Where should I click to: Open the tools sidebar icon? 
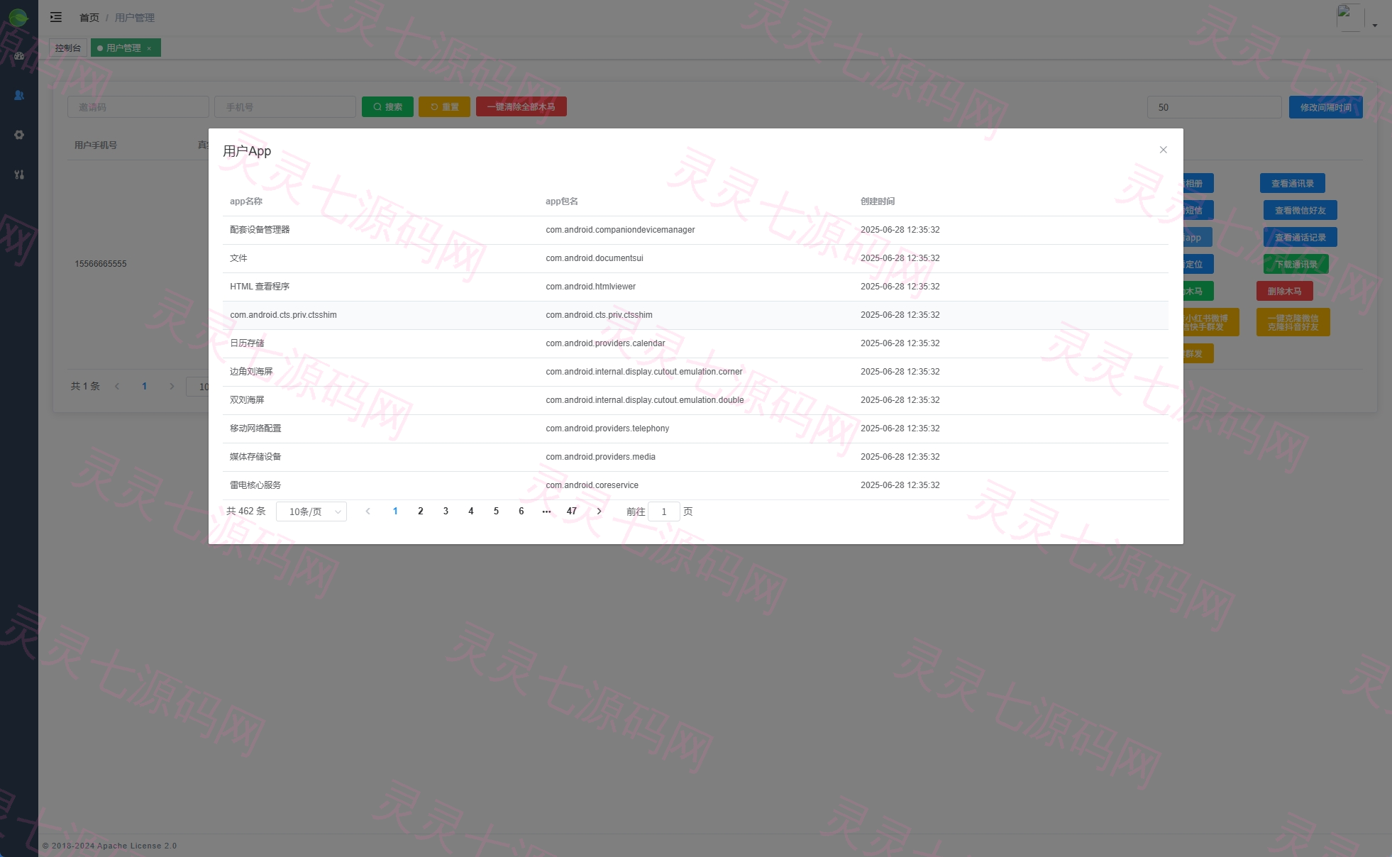[x=19, y=175]
